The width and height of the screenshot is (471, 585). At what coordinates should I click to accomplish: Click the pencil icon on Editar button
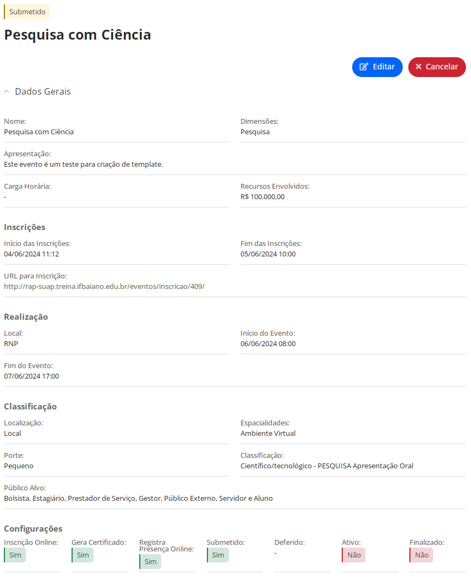tap(364, 67)
